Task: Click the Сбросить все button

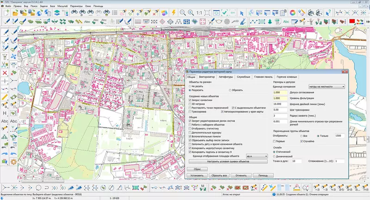Action: tap(218, 176)
